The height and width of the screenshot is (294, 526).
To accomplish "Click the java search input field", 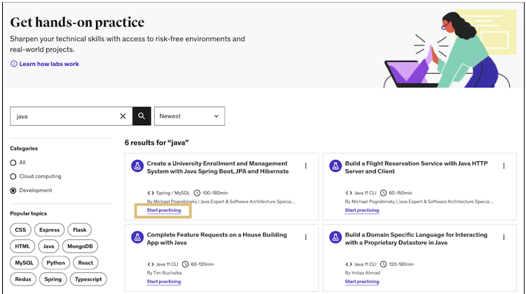I will pos(63,116).
